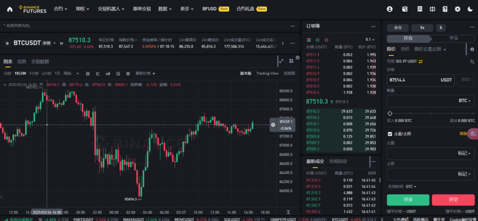
Task: Expand more time intervals dropdown arrow
Action: click(78, 74)
